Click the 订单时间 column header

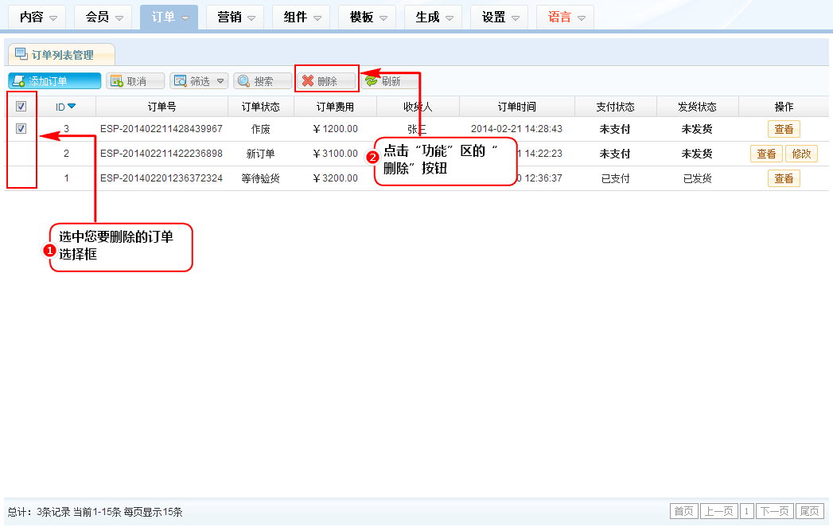click(x=516, y=107)
